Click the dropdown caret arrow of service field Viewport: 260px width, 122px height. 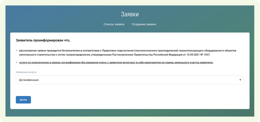coord(240,80)
